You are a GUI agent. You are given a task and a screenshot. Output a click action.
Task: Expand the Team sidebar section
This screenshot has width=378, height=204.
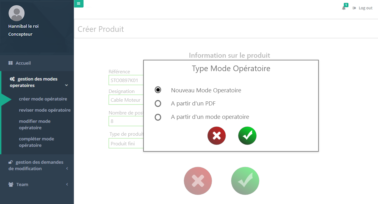coord(37,184)
